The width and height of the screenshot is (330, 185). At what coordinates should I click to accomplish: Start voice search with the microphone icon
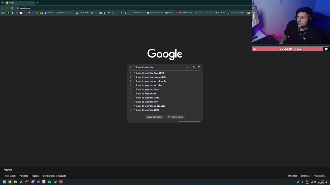click(x=194, y=67)
